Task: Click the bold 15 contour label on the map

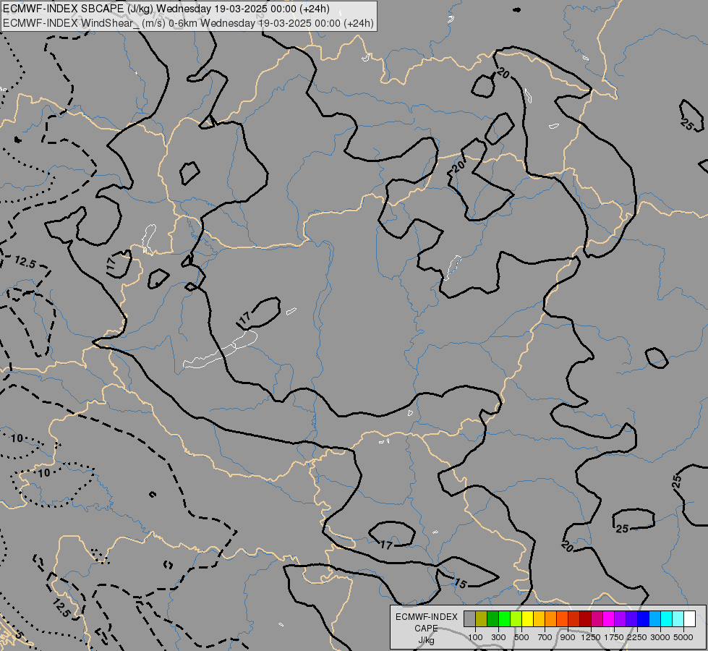Action: coord(460,583)
